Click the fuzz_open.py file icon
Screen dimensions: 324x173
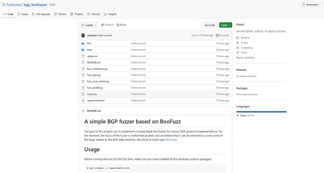pos(83,75)
